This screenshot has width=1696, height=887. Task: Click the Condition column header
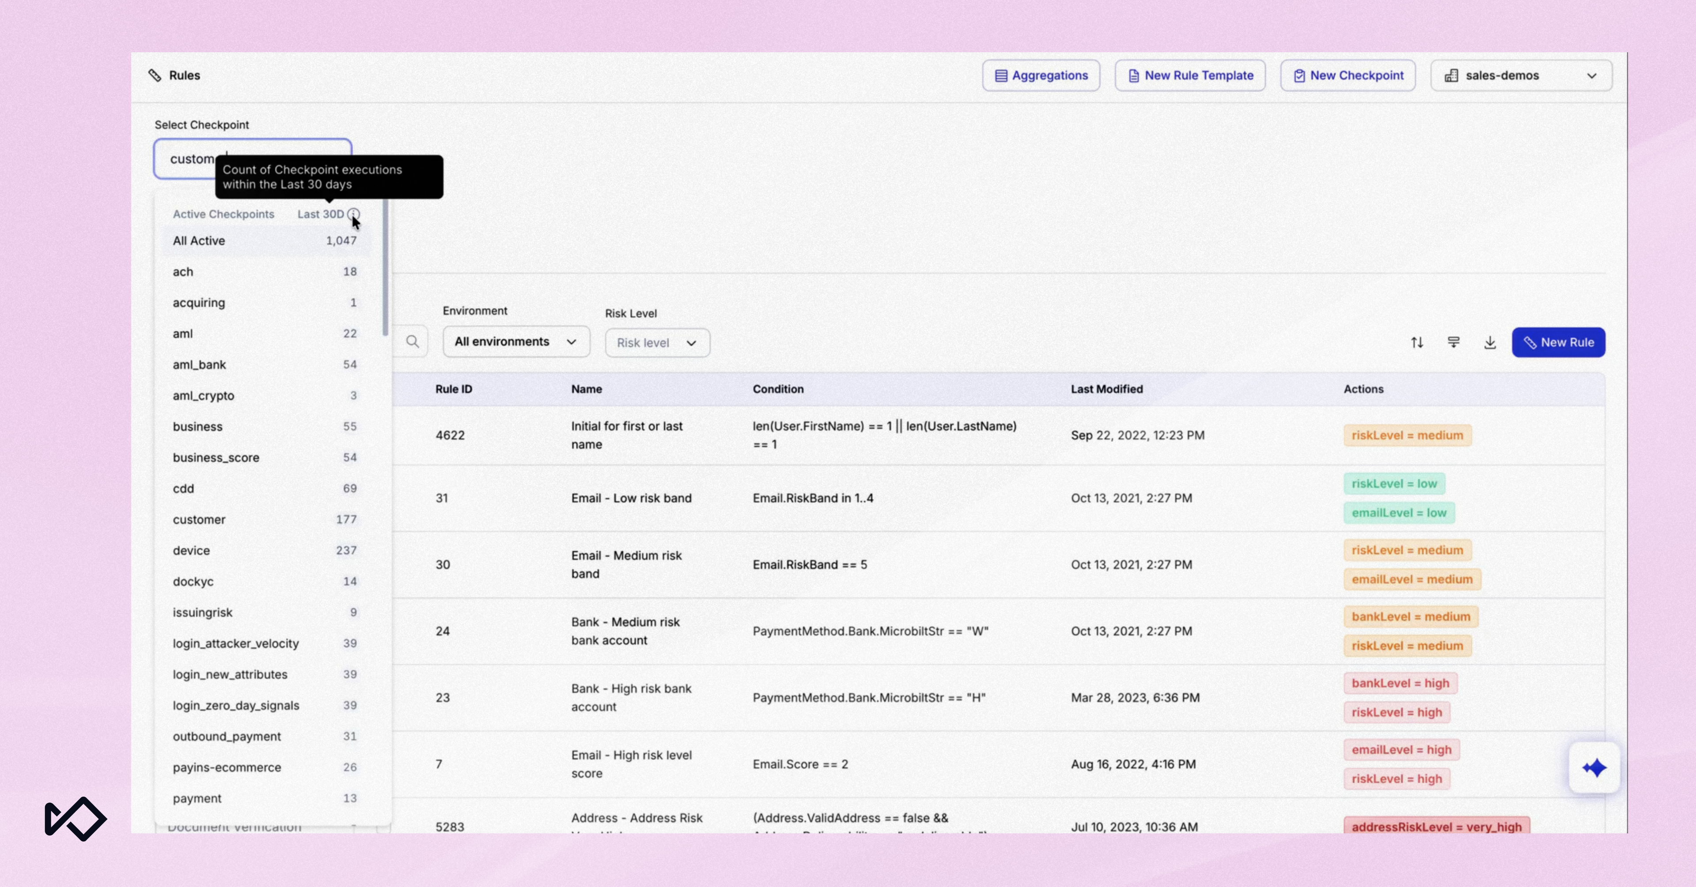tap(778, 389)
